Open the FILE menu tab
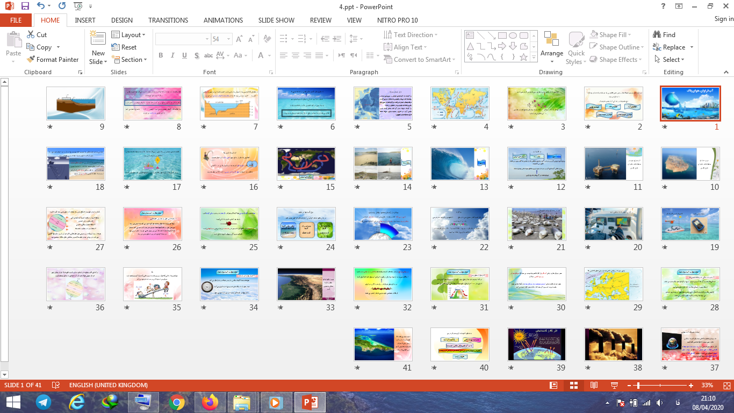The width and height of the screenshot is (734, 413). (16, 20)
